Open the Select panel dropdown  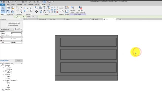point(3,14)
